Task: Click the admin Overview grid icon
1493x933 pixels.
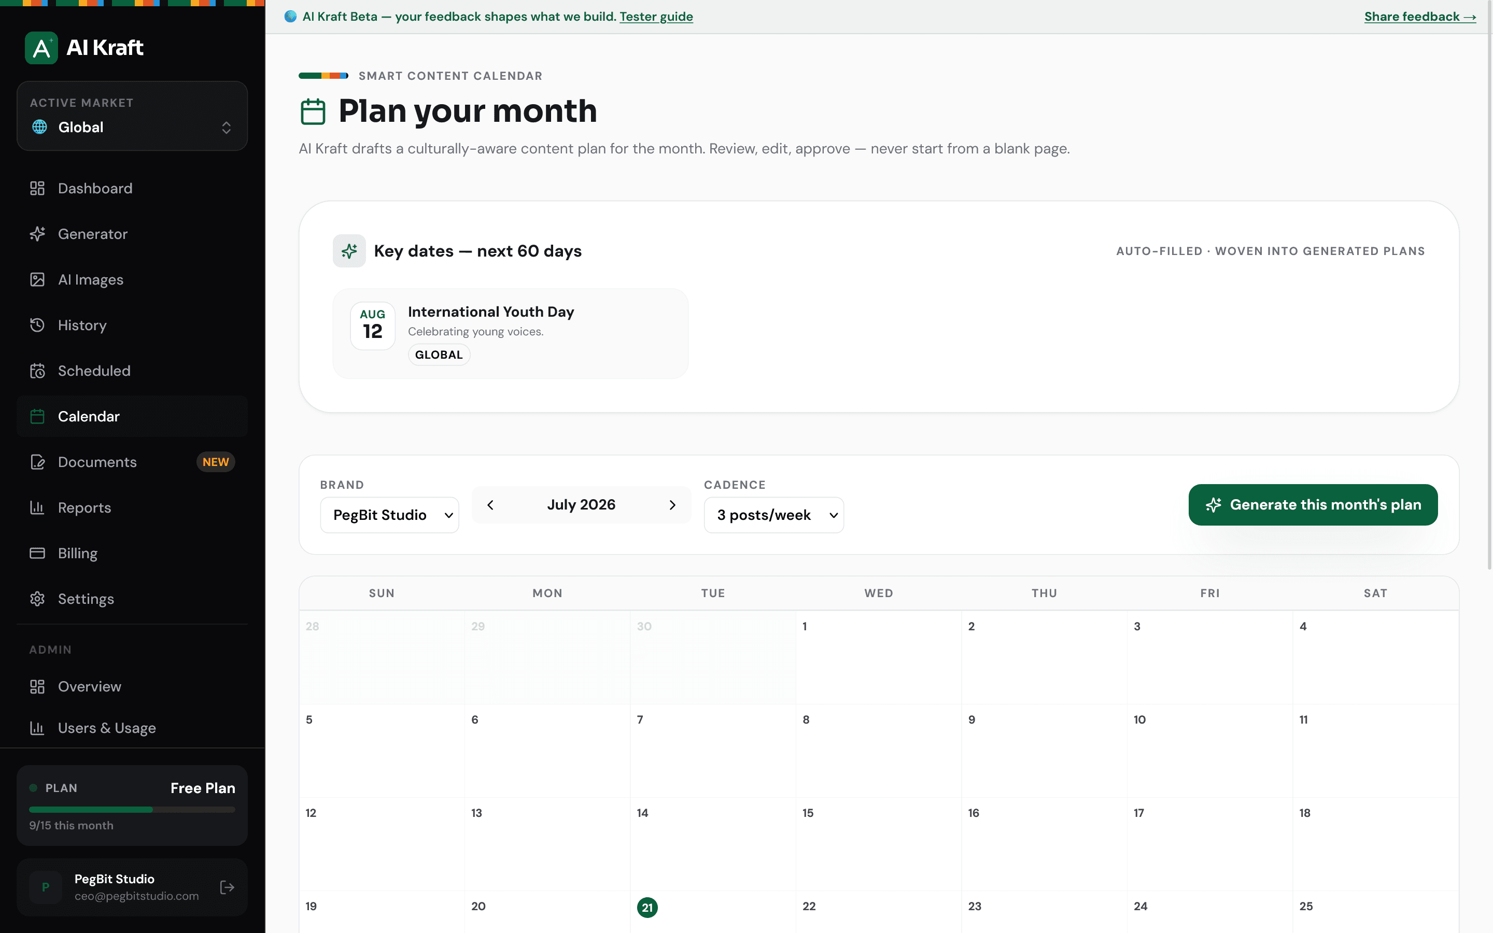Action: [x=37, y=687]
